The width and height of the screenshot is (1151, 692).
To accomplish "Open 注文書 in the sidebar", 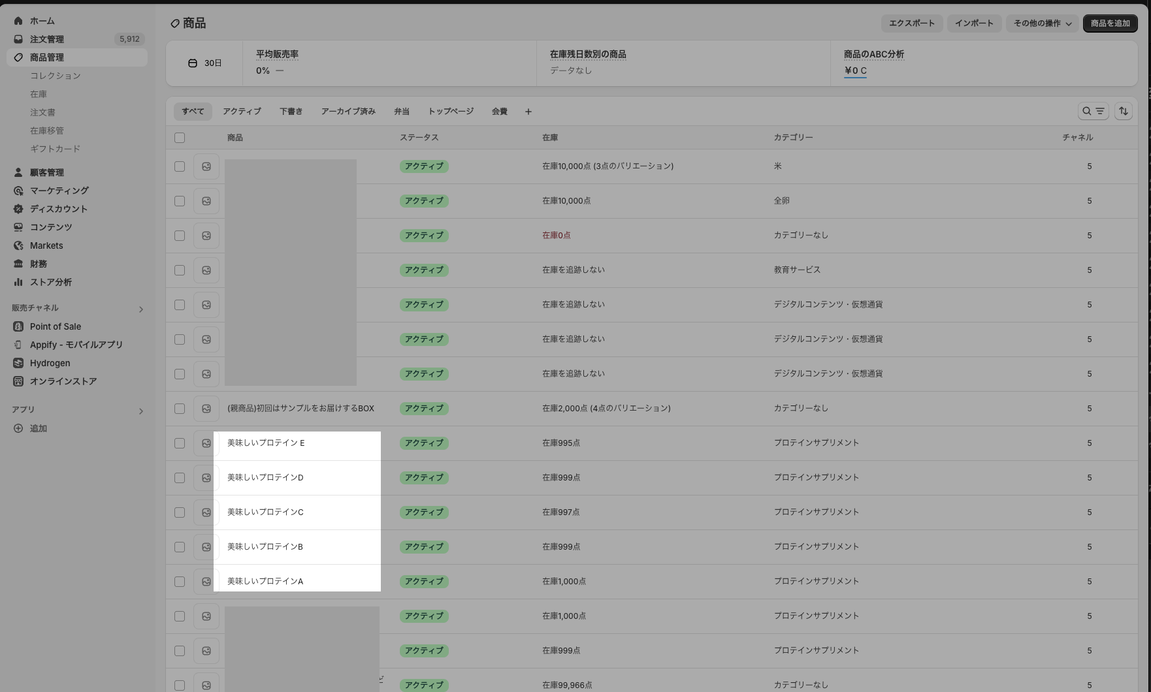I will [42, 112].
